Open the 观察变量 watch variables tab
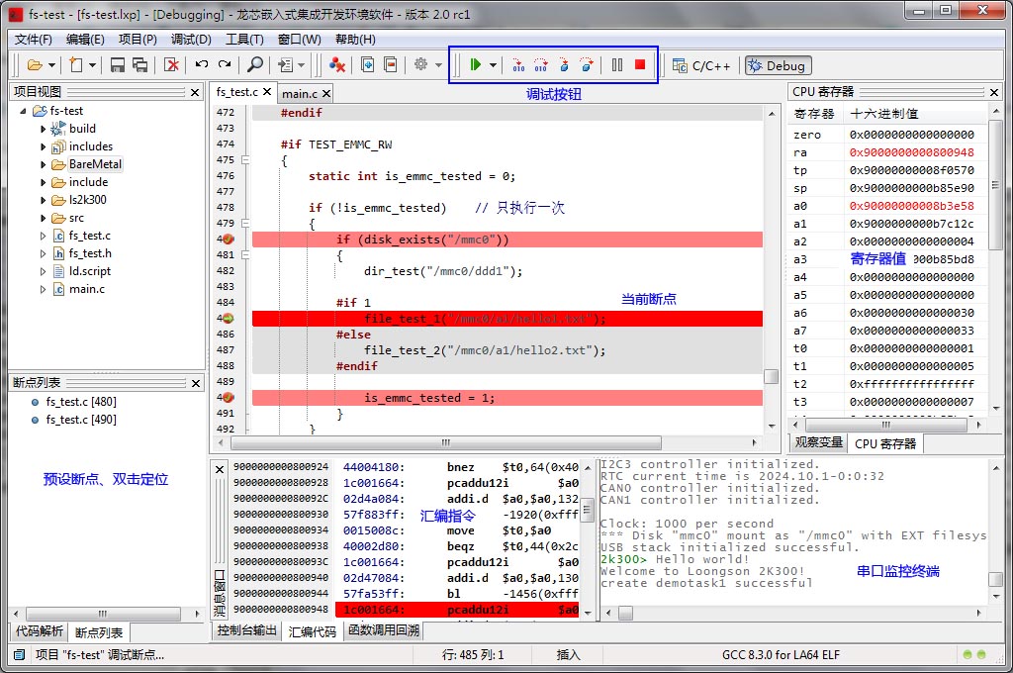Image resolution: width=1013 pixels, height=673 pixels. (819, 443)
